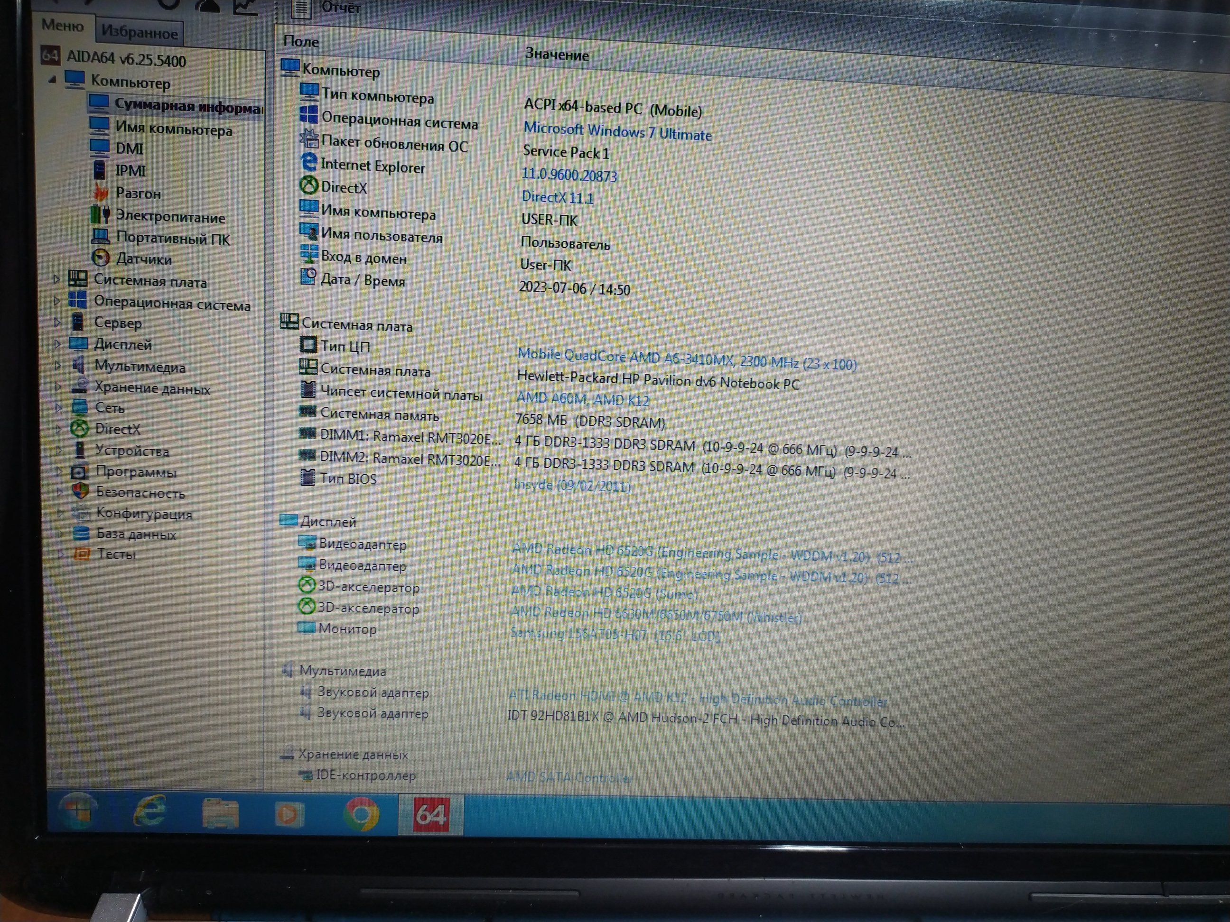The image size is (1230, 922).
Task: Click the Безопасность shield icon
Action: (x=81, y=492)
